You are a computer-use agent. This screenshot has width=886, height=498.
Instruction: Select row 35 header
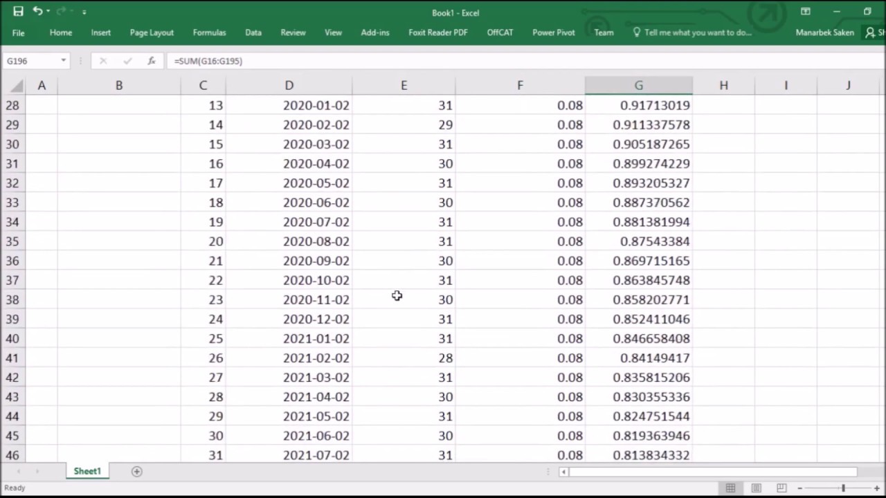point(12,241)
